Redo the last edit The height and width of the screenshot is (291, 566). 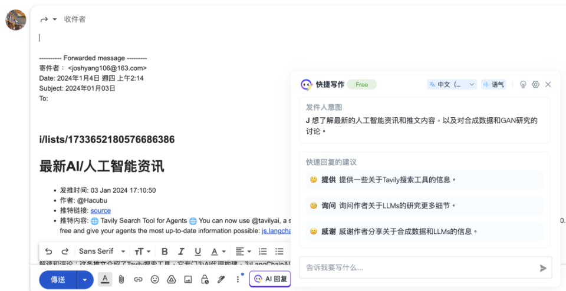tap(65, 252)
